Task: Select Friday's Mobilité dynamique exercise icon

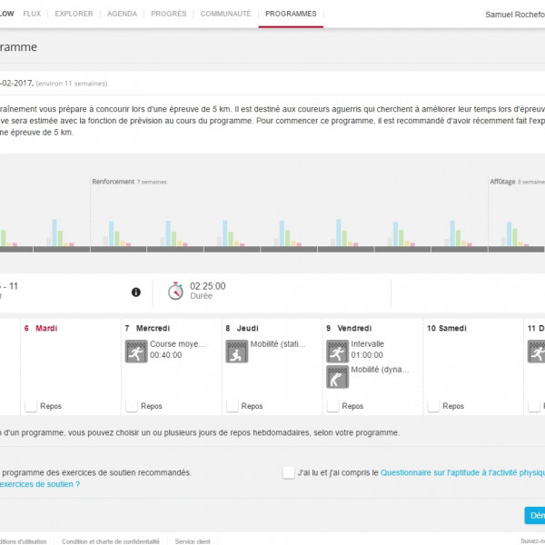Action: [x=337, y=377]
